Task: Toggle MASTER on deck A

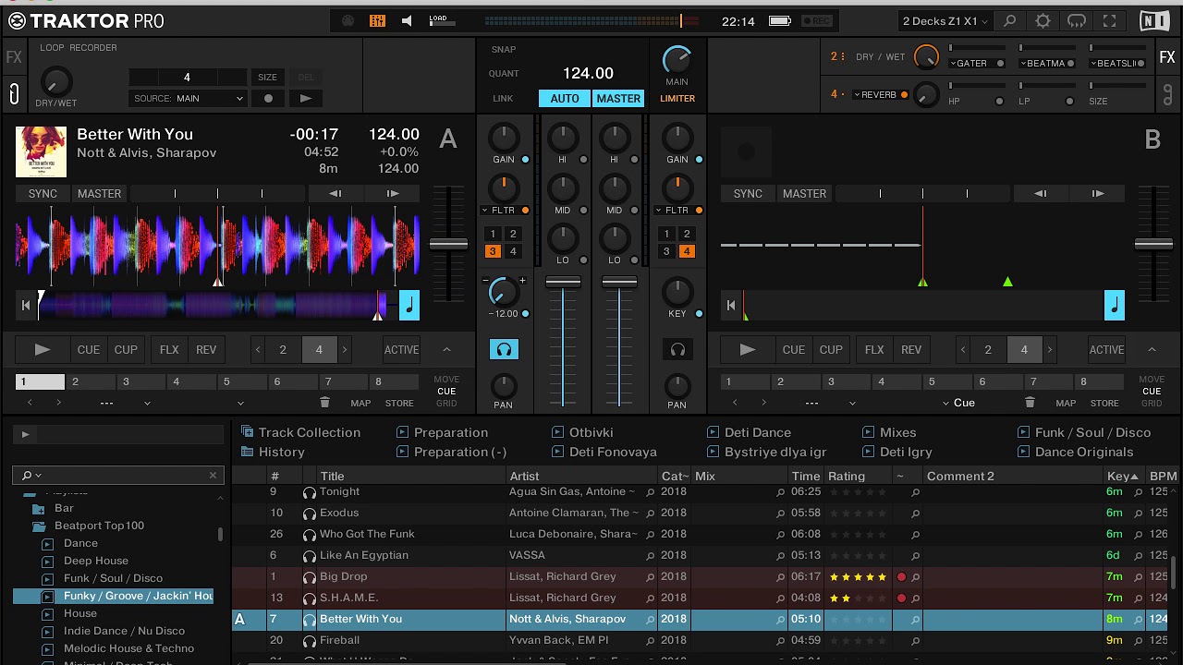Action: pyautogui.click(x=99, y=194)
